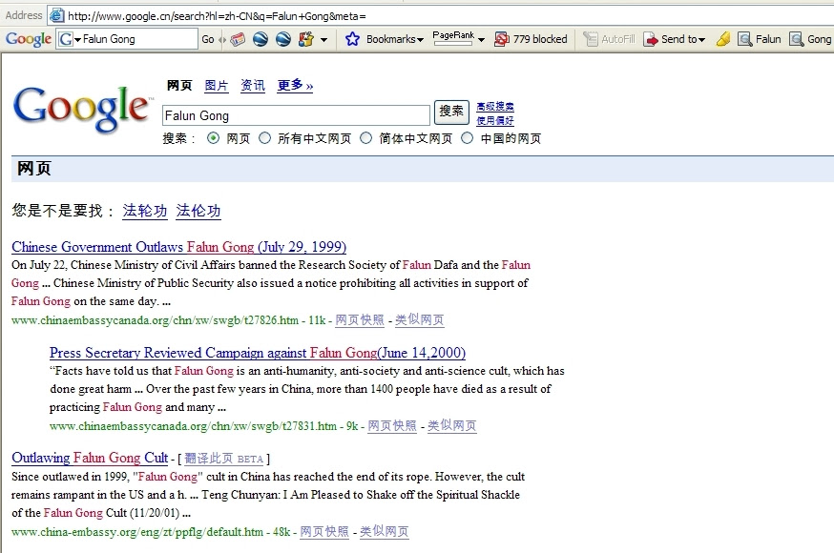Image resolution: width=834 pixels, height=553 pixels.
Task: Open the dropdown arrow after puzzle icon
Action: [x=323, y=40]
